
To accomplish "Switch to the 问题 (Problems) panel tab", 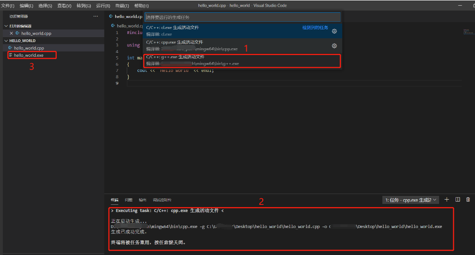I will pyautogui.click(x=129, y=200).
